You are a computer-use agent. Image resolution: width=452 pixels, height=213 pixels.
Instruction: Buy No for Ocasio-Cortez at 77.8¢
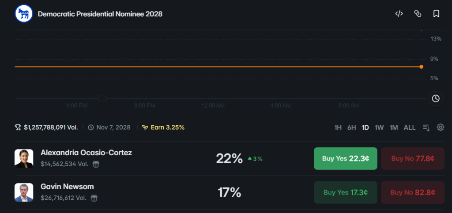(413, 159)
